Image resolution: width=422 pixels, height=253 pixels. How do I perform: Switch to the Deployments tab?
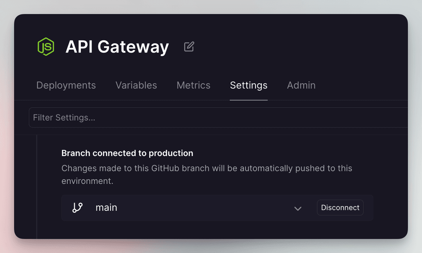pyautogui.click(x=66, y=85)
